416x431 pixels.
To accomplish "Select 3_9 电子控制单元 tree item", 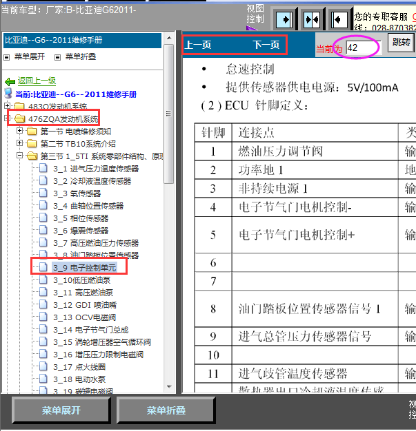I will 85,267.
